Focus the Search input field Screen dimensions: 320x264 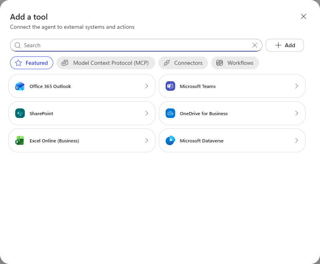pos(136,45)
